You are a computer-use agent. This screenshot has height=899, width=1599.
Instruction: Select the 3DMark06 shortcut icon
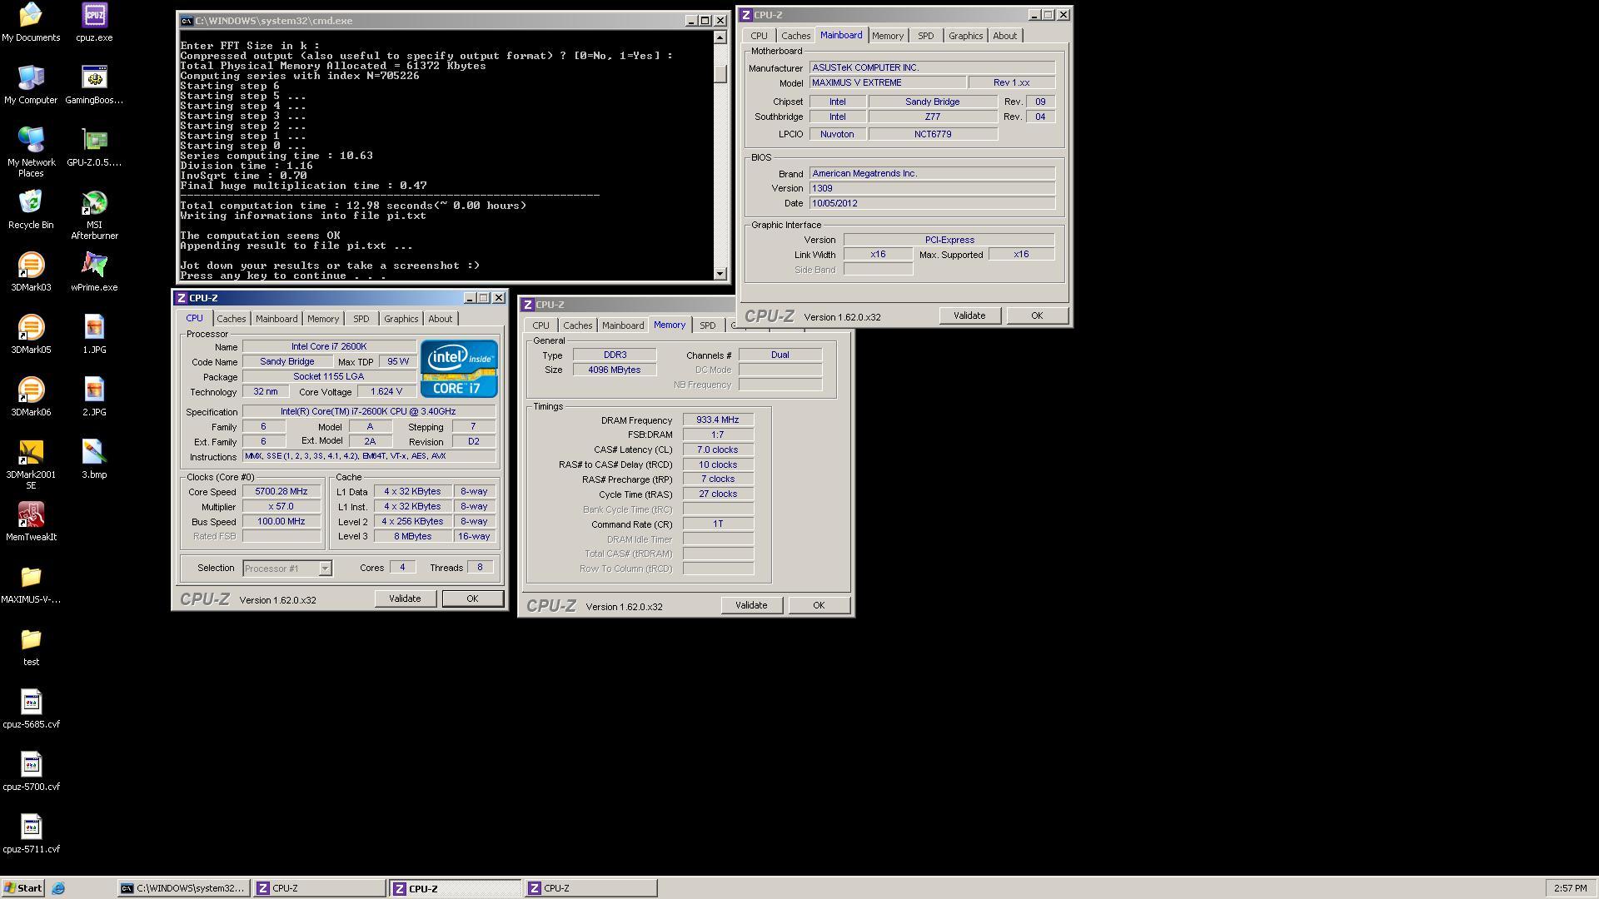pyautogui.click(x=31, y=397)
